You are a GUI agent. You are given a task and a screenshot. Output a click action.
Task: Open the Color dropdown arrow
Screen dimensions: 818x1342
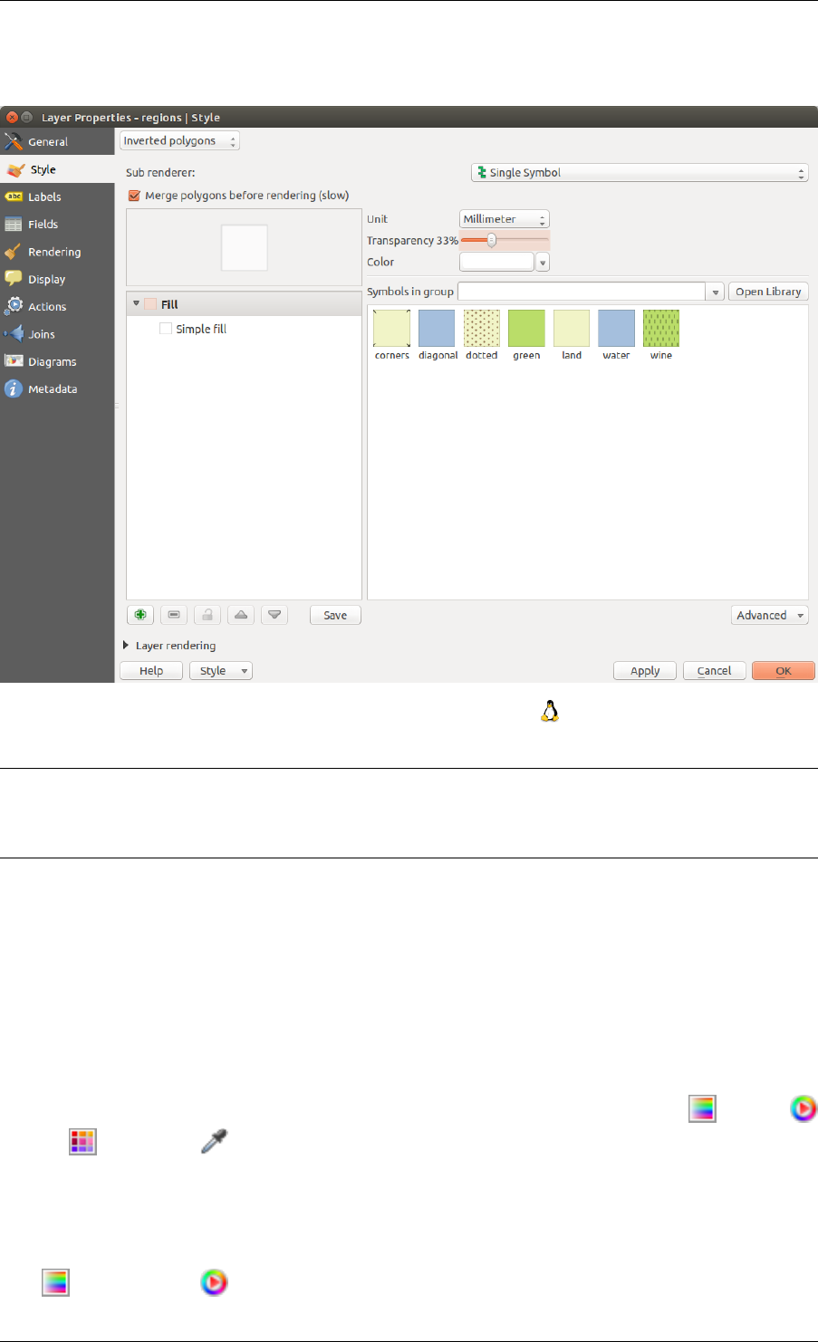[543, 263]
